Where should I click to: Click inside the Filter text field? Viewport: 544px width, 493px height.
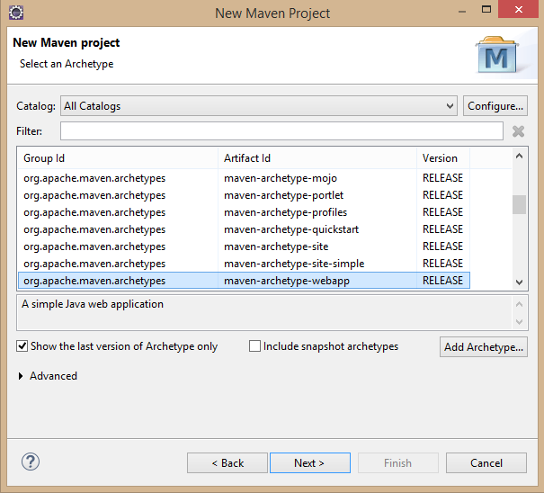[x=281, y=131]
